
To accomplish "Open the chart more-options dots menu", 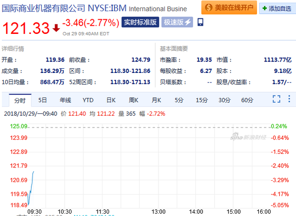I will tap(289, 99).
